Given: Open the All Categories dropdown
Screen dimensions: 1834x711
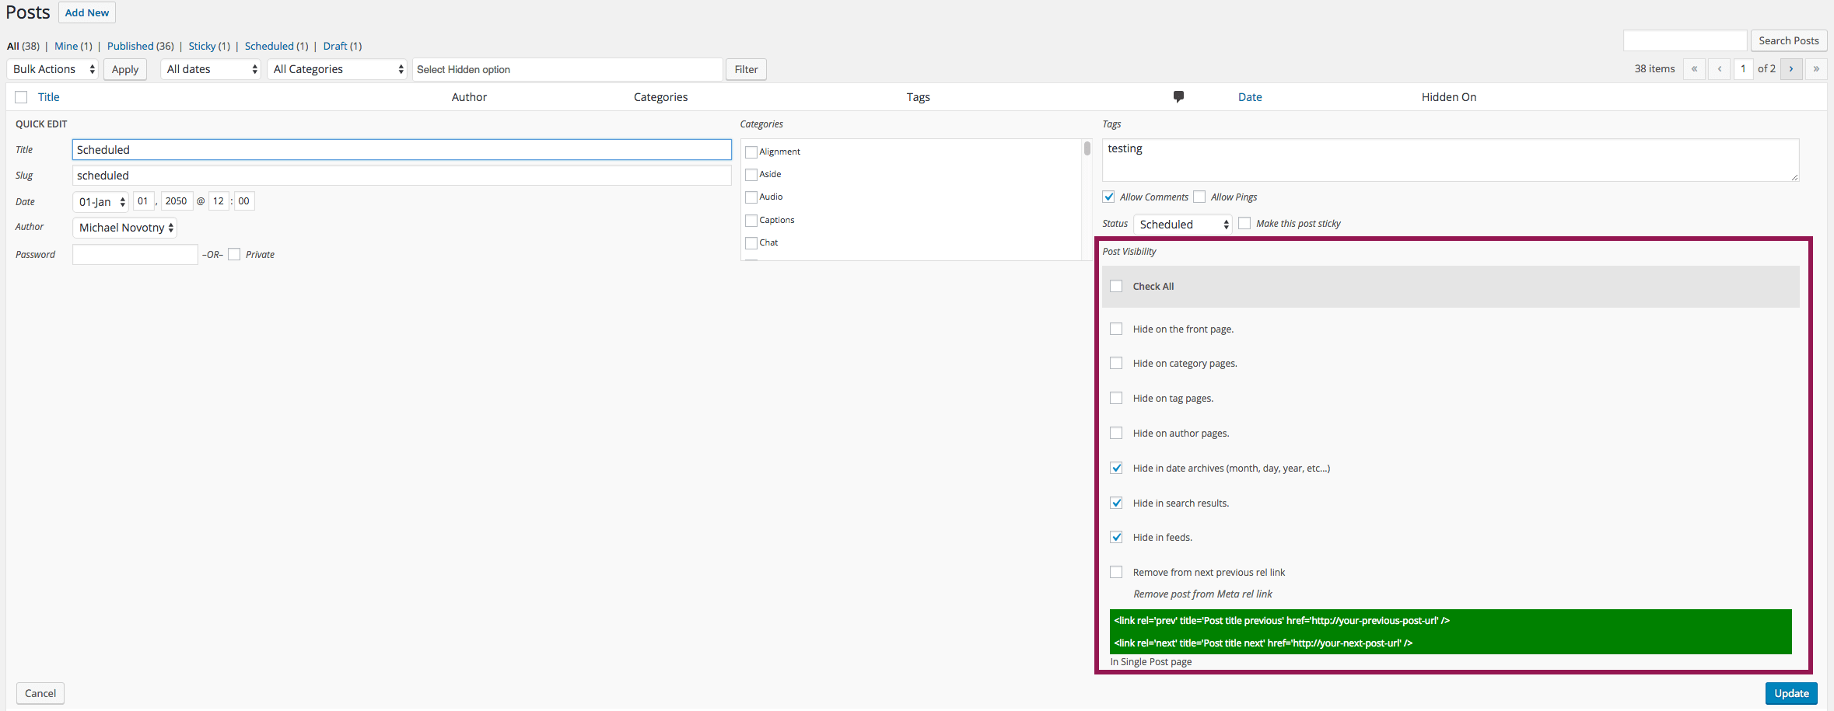Looking at the screenshot, I should click(x=337, y=69).
